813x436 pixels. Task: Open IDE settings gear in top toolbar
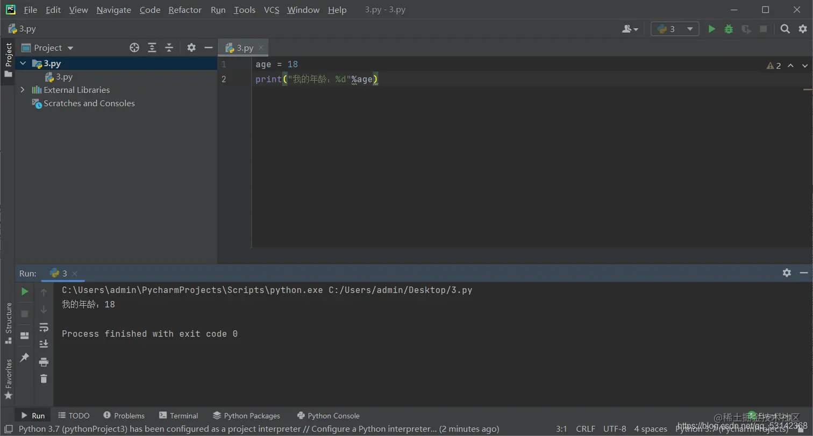[803, 29]
